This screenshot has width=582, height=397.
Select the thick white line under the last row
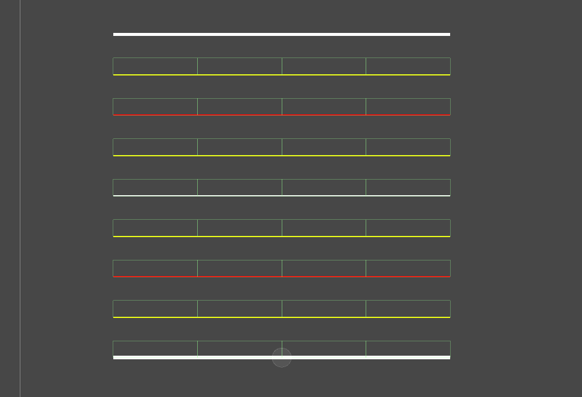(x=282, y=357)
